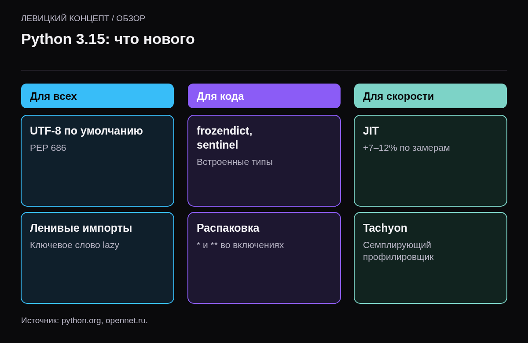Image resolution: width=528 pixels, height=343 pixels.
Task: Open the 'UTF-8 по умолчанию' card
Action: tap(97, 161)
